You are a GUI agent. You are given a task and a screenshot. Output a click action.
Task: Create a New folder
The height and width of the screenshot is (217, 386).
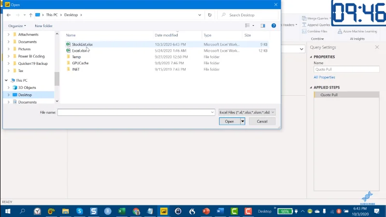coord(43,26)
